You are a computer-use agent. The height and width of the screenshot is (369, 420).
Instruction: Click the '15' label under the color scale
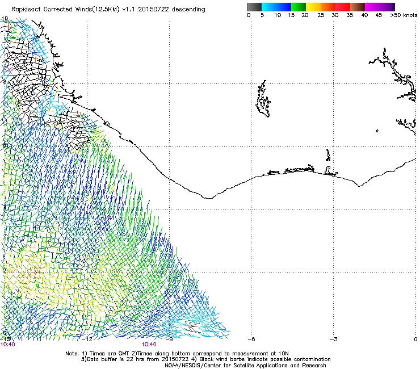click(291, 15)
